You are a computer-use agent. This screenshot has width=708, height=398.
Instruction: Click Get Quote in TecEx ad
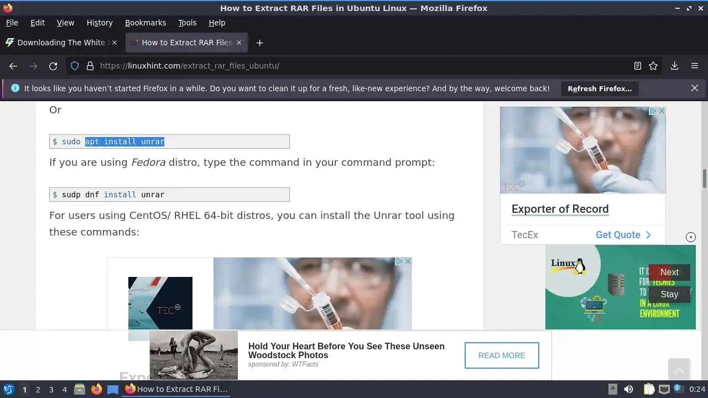coord(623,235)
